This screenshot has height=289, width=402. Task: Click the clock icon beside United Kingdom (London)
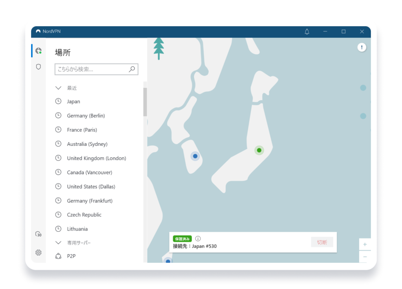[58, 158]
